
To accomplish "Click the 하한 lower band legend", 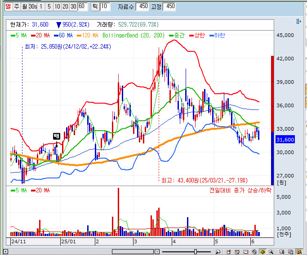I will point(218,36).
